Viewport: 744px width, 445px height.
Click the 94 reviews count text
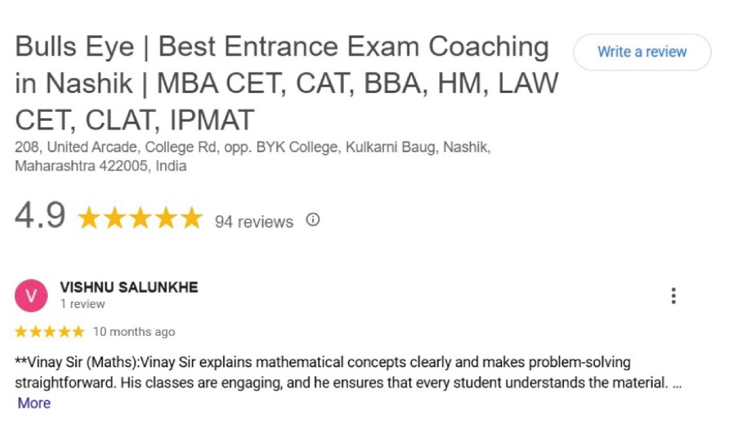click(x=254, y=222)
